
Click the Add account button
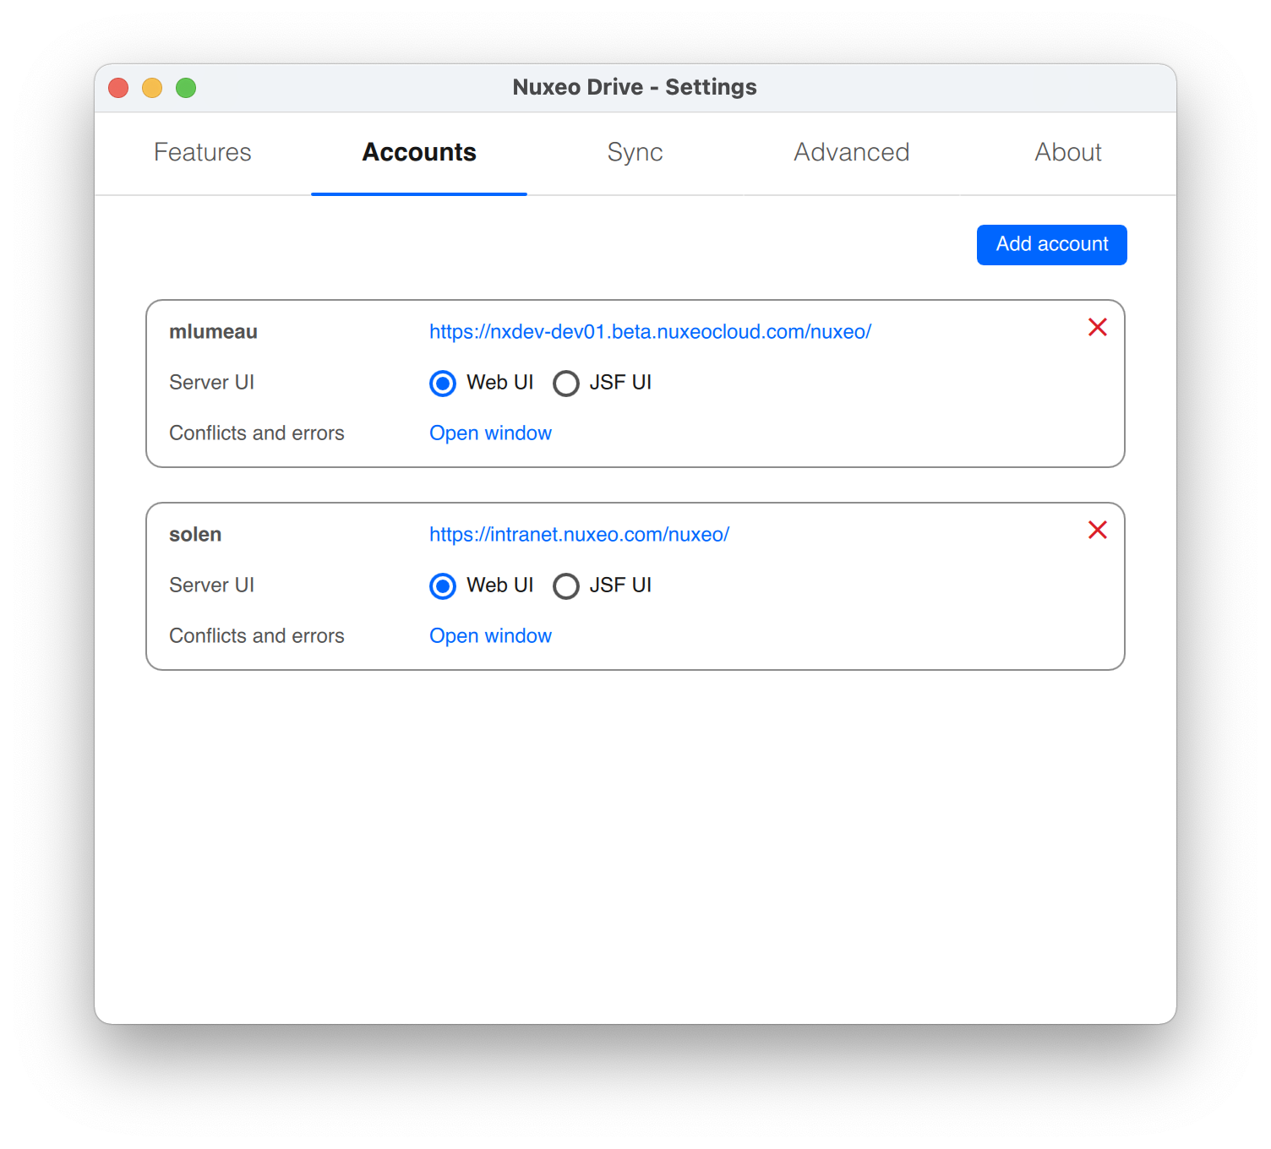pyautogui.click(x=1052, y=245)
